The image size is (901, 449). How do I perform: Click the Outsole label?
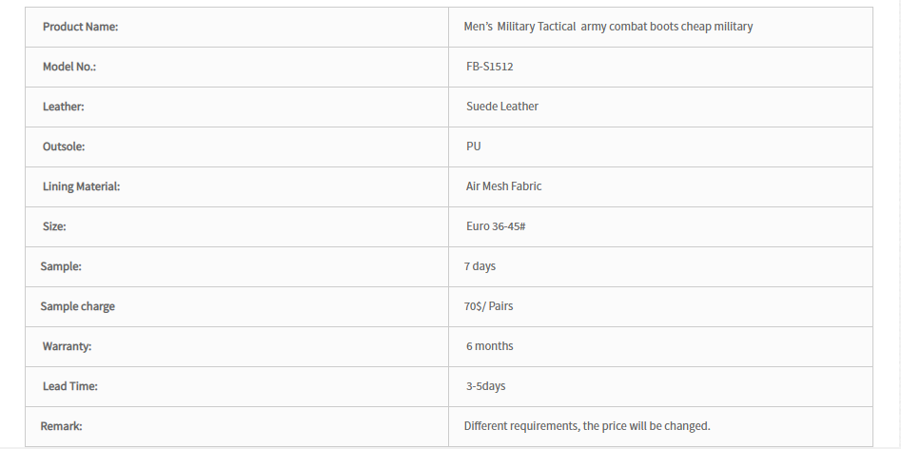[64, 146]
